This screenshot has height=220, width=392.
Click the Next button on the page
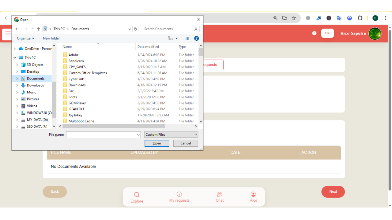point(333,192)
